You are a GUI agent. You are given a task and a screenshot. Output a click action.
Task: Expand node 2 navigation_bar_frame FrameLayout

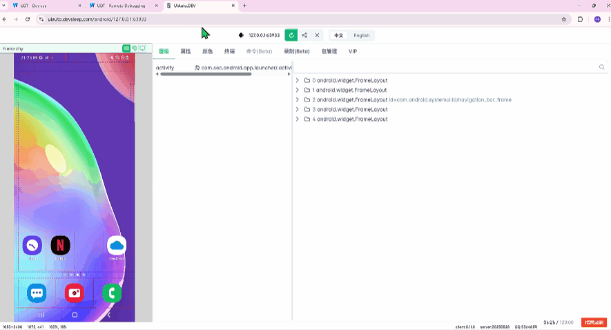point(298,99)
